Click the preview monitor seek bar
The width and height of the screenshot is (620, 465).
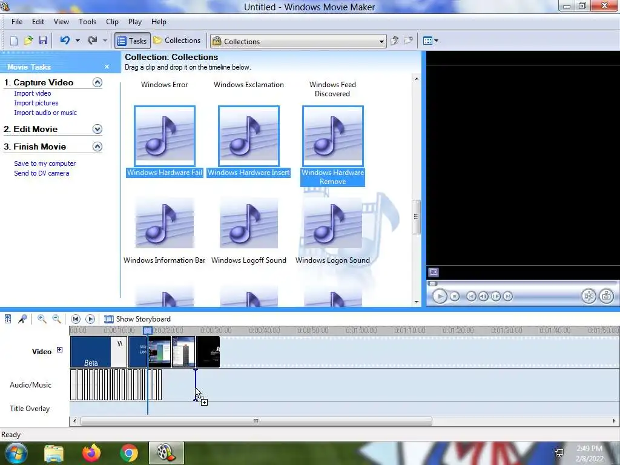(522, 283)
